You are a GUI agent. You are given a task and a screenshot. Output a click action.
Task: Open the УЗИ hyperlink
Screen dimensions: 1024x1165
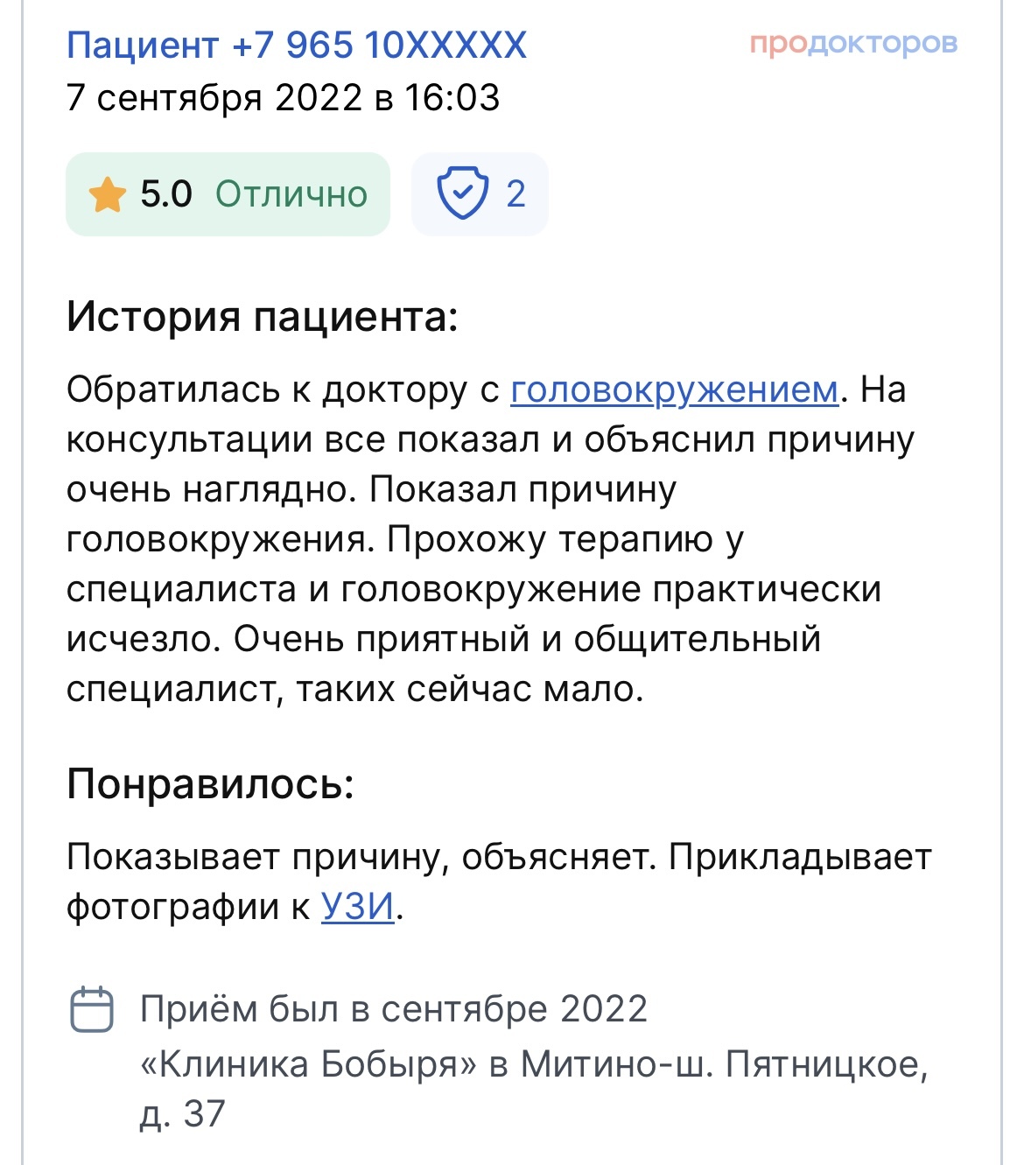coord(357,906)
